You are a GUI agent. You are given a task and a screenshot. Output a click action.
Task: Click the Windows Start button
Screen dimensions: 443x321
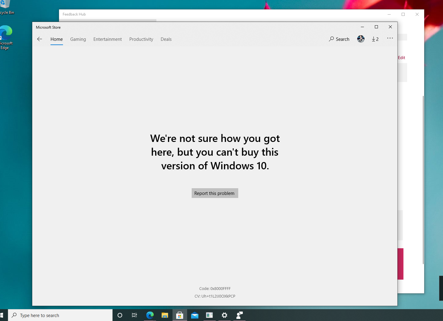click(2, 315)
